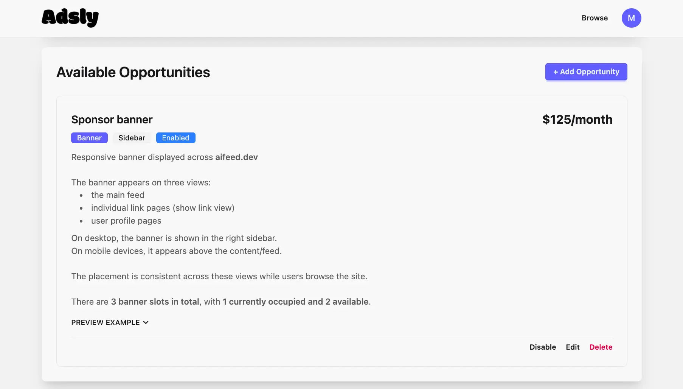
Task: Click the aifeed.dev site name
Action: pyautogui.click(x=236, y=157)
